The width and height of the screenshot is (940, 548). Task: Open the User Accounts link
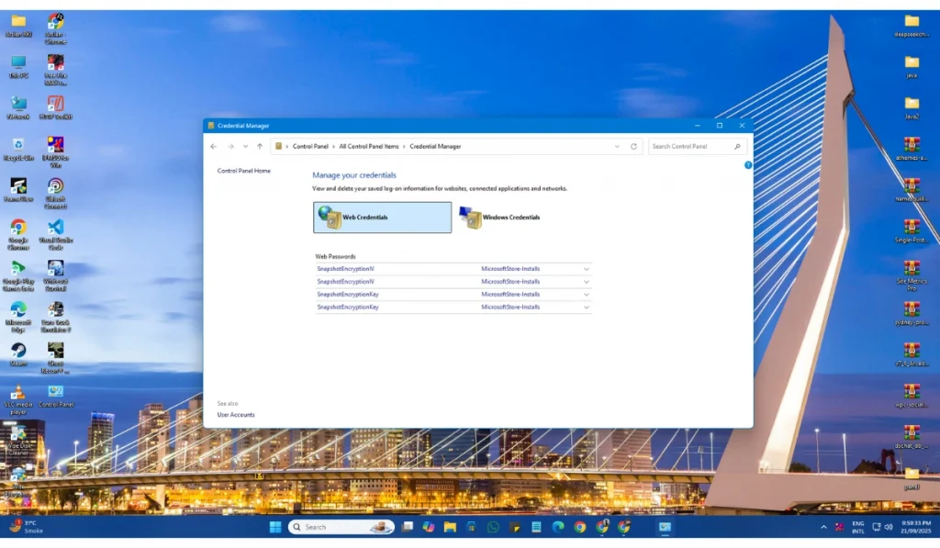tap(236, 415)
